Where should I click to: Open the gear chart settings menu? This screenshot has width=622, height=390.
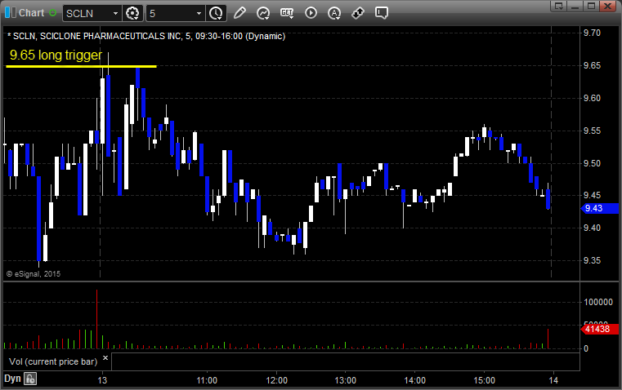(x=132, y=13)
